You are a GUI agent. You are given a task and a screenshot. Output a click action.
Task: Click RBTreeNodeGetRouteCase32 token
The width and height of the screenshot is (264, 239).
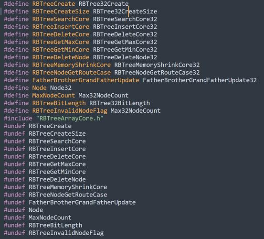157,73
